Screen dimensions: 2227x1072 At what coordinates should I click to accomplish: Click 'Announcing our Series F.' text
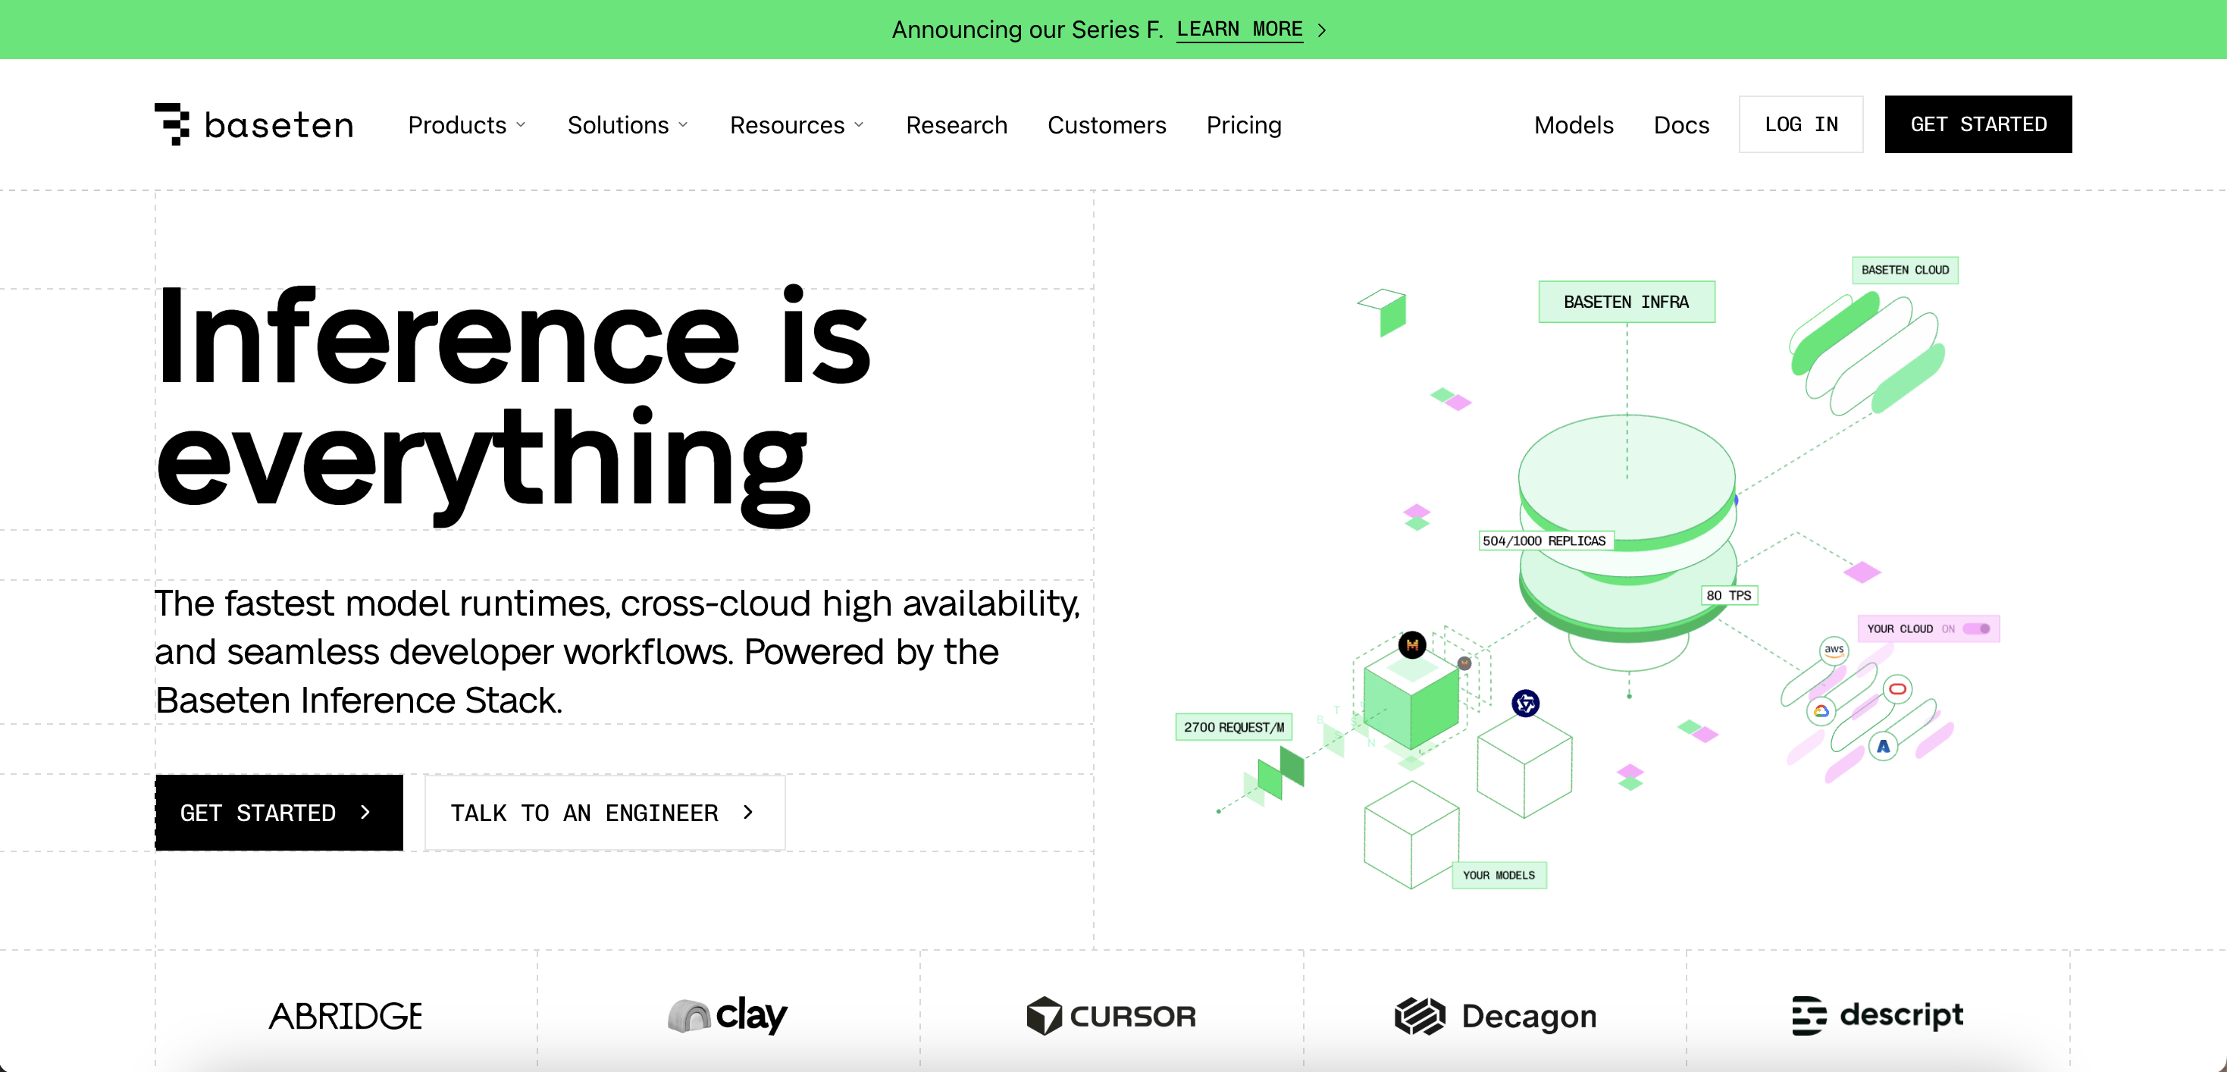[1028, 30]
